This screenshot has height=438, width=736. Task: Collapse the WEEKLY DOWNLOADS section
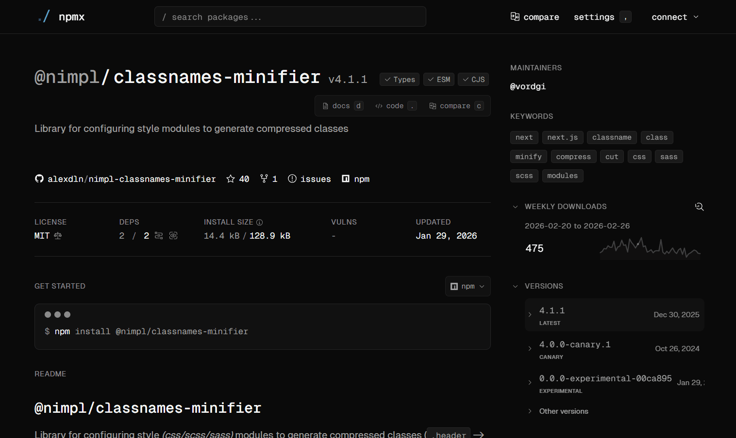(x=515, y=206)
